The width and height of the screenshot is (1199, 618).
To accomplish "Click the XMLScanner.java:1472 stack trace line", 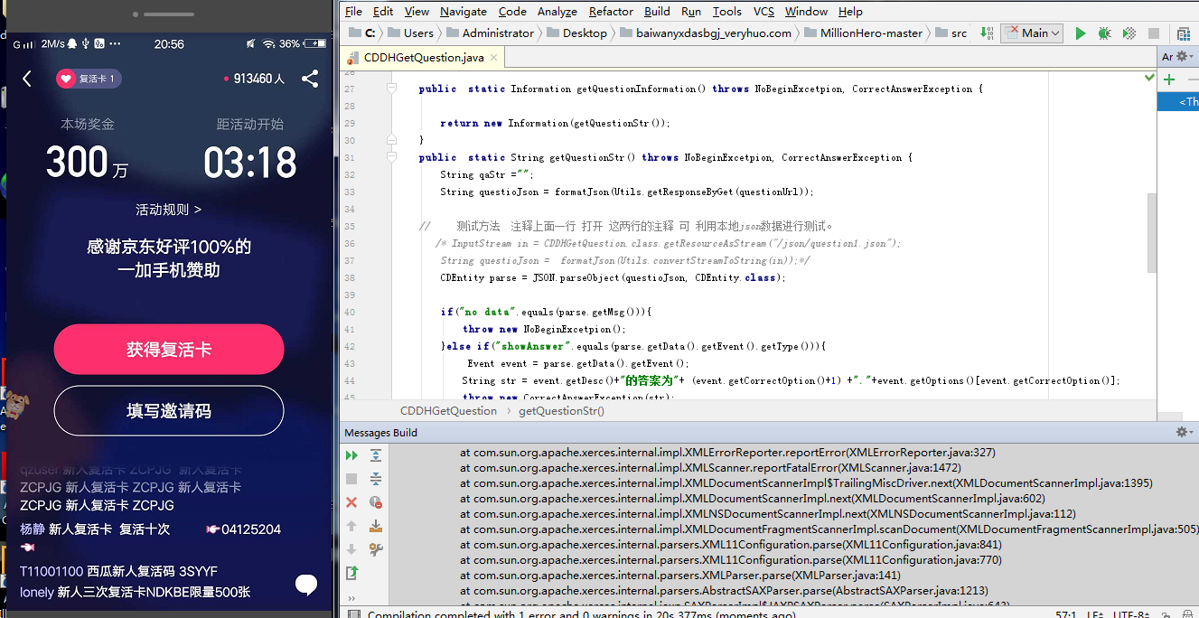I will (710, 468).
